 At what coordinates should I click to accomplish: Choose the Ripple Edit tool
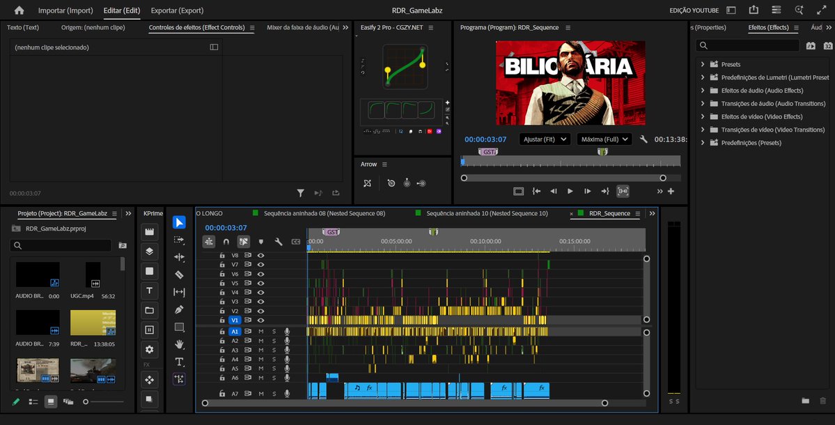[180, 257]
